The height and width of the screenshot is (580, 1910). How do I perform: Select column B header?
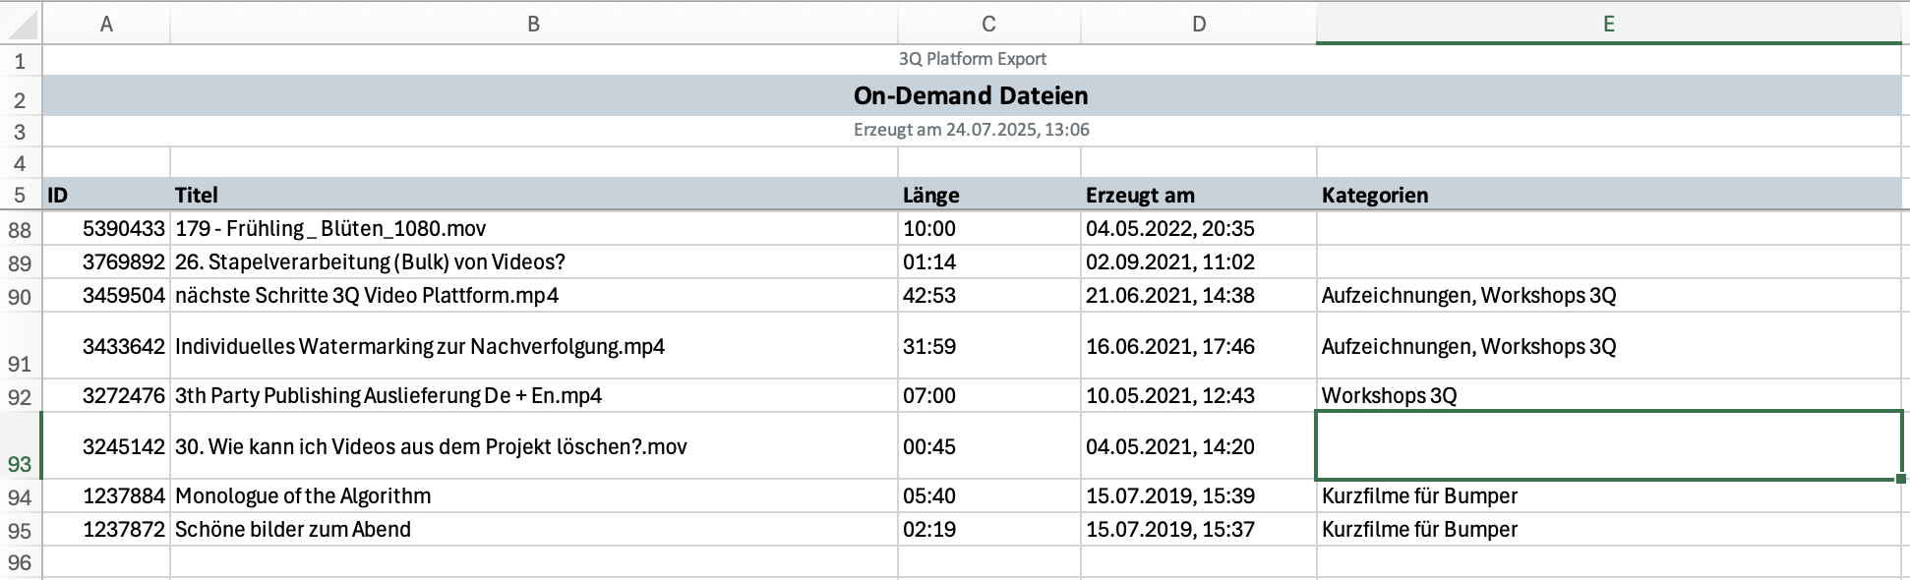pos(533,24)
